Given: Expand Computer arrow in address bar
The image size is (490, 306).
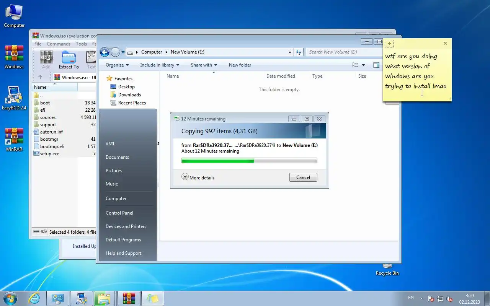Looking at the screenshot, I should pos(165,52).
